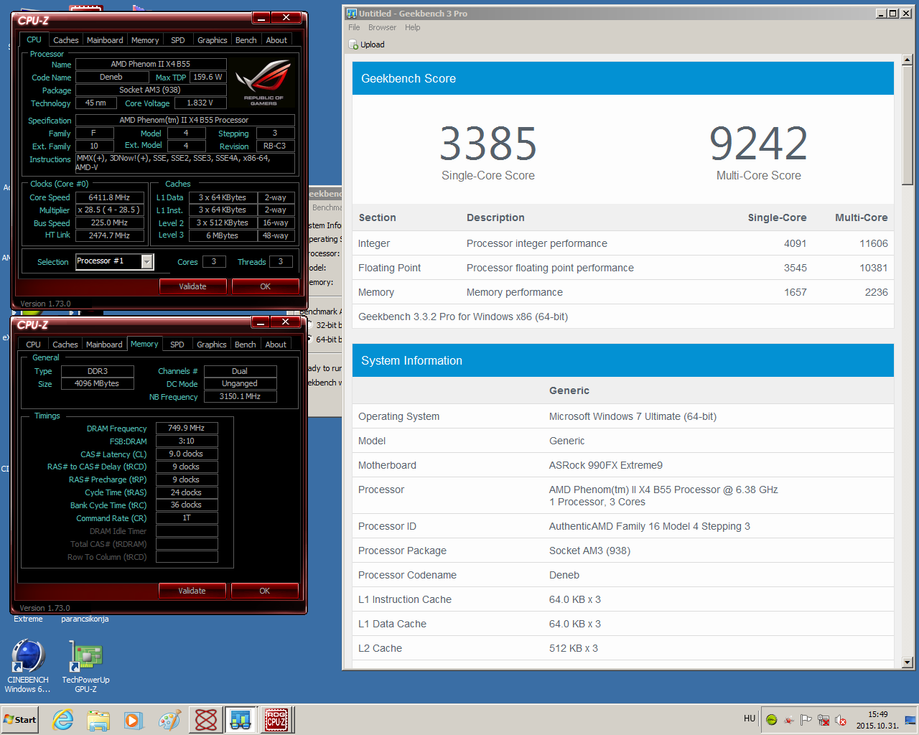Click the green round tray icon
This screenshot has width=919, height=735.
pyautogui.click(x=772, y=720)
